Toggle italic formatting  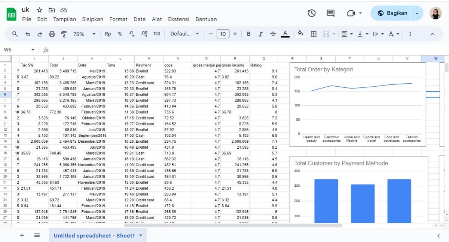(x=260, y=34)
